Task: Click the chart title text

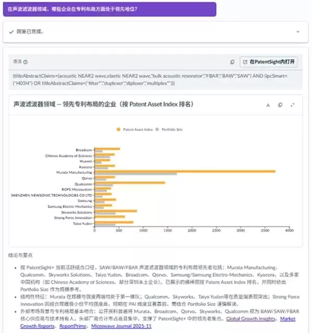Action: 103,104
